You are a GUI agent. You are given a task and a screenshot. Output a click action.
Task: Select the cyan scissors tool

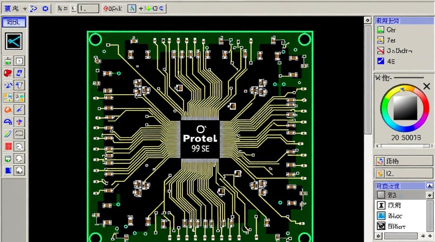tap(14, 41)
